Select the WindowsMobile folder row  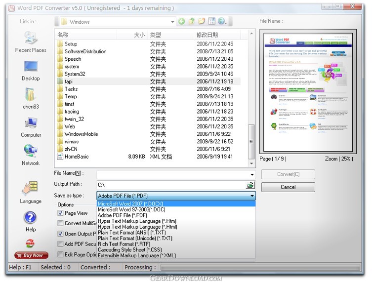[149, 134]
